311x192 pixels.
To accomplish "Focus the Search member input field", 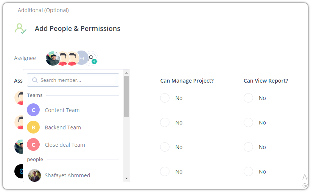I will (73, 80).
